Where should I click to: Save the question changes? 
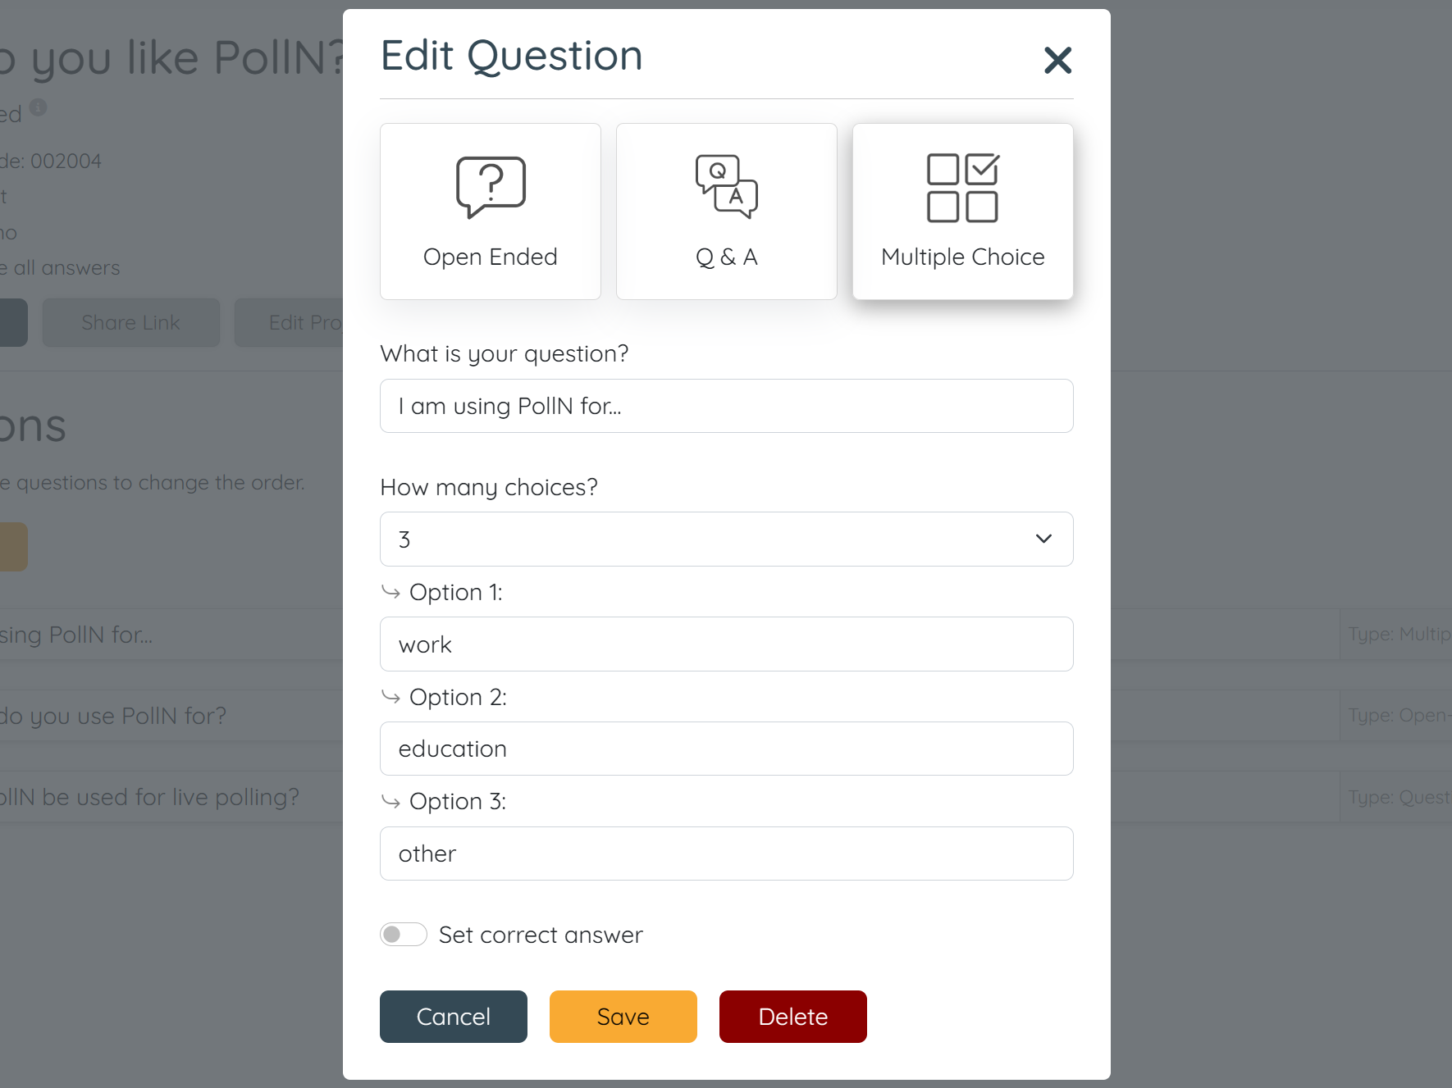[x=623, y=1017]
